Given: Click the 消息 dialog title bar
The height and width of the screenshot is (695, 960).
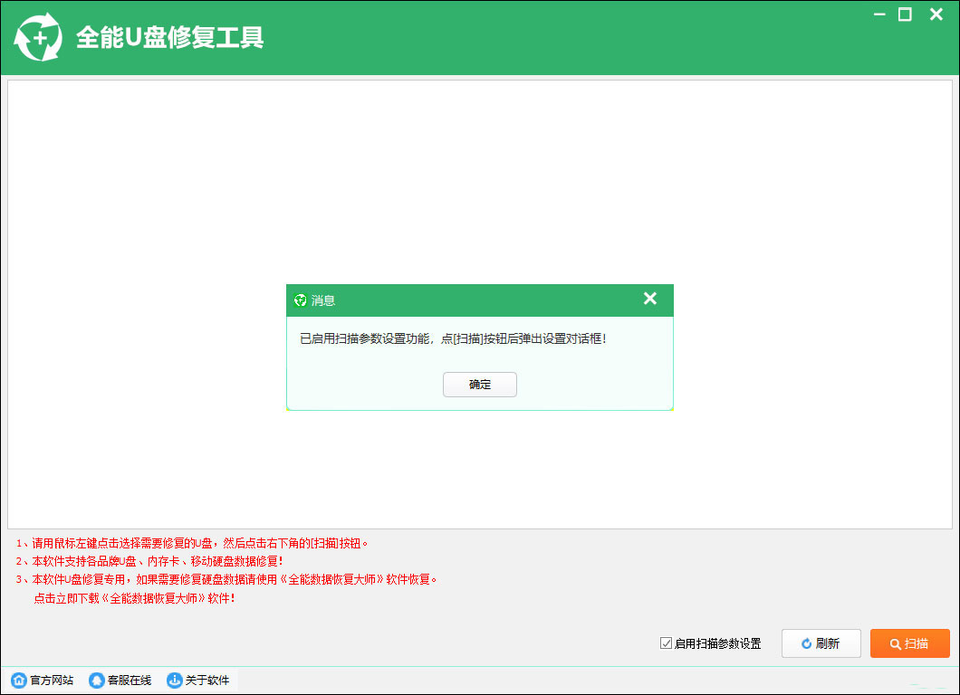Looking at the screenshot, I should [453, 300].
